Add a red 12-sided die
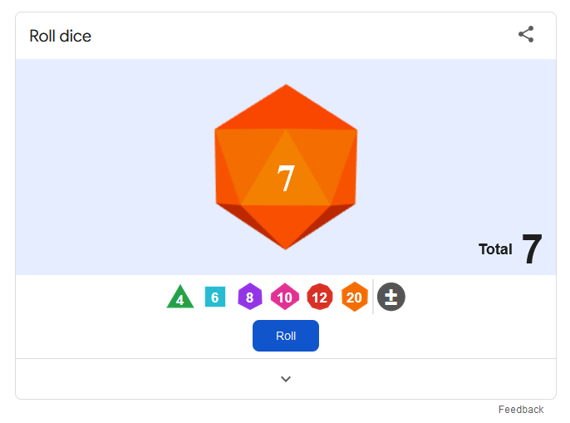The width and height of the screenshot is (570, 423). click(320, 297)
